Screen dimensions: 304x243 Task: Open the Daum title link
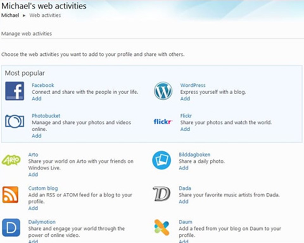click(x=186, y=222)
